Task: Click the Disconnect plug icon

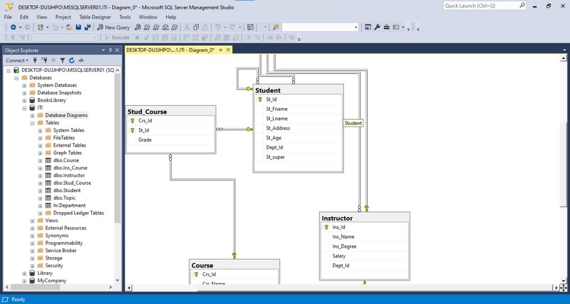Action: point(45,60)
